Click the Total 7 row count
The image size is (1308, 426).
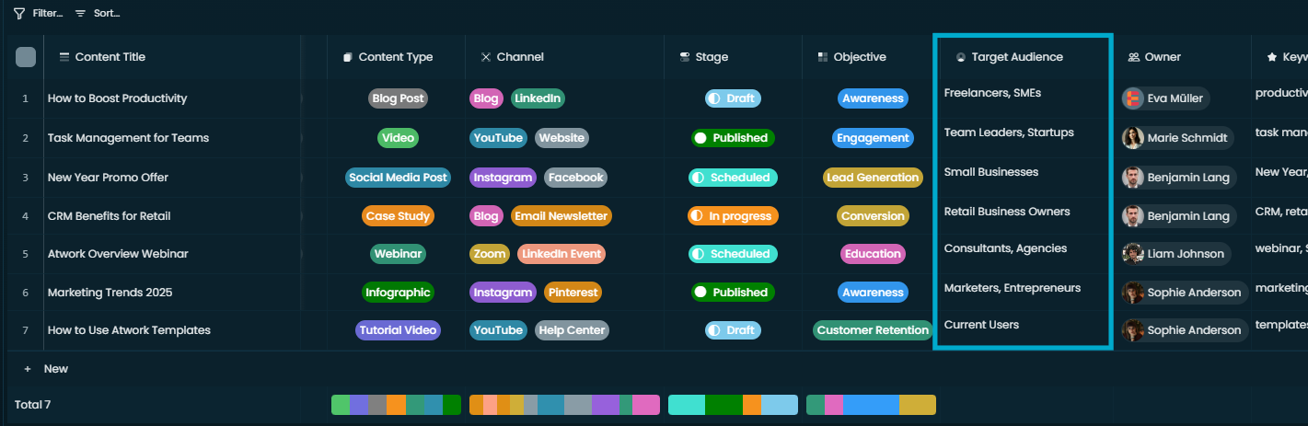pyautogui.click(x=33, y=405)
